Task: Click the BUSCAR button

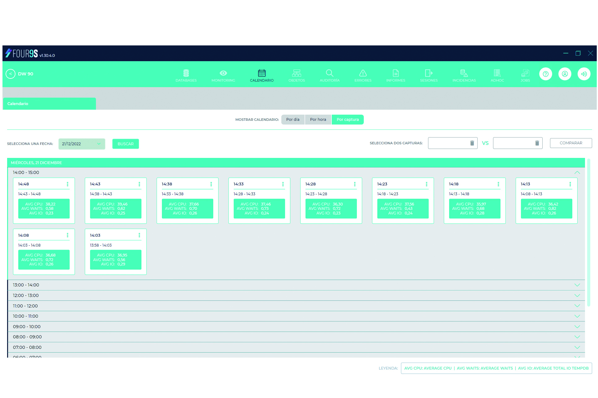Action: pos(126,144)
